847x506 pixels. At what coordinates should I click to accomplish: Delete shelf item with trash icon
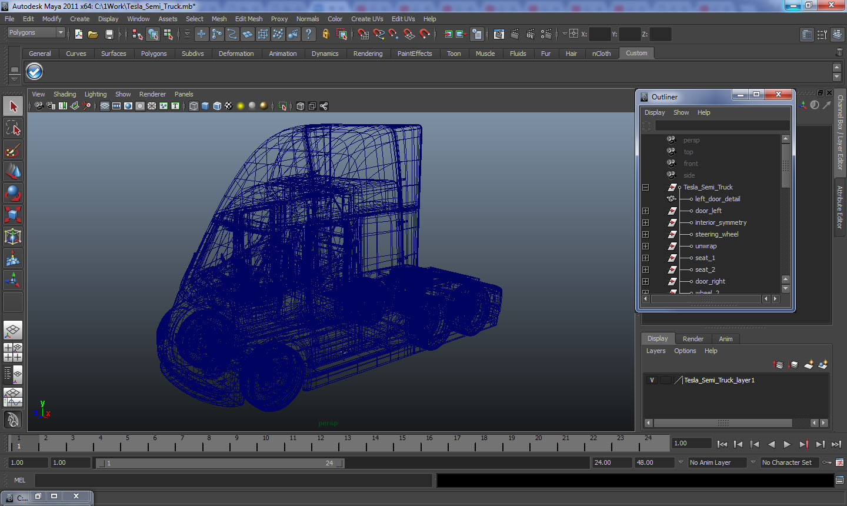pos(839,53)
